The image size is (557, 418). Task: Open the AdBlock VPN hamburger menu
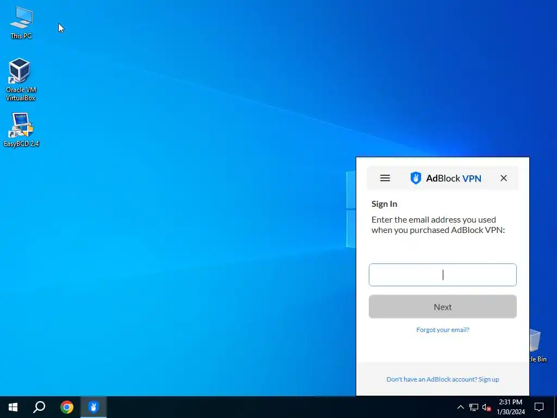click(385, 178)
